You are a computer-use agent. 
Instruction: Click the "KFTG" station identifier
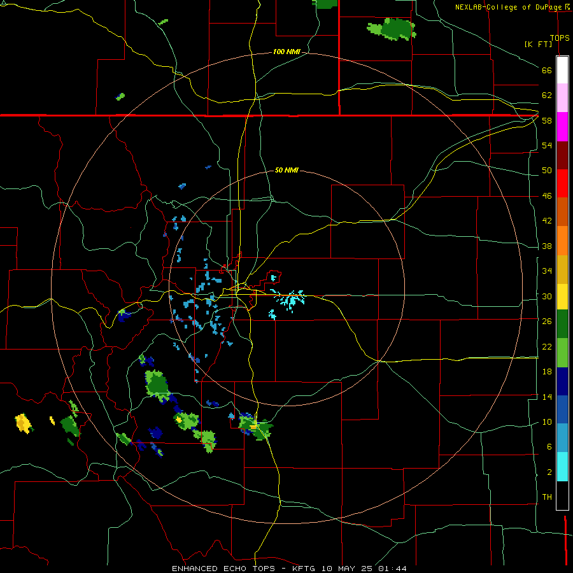coord(303,569)
